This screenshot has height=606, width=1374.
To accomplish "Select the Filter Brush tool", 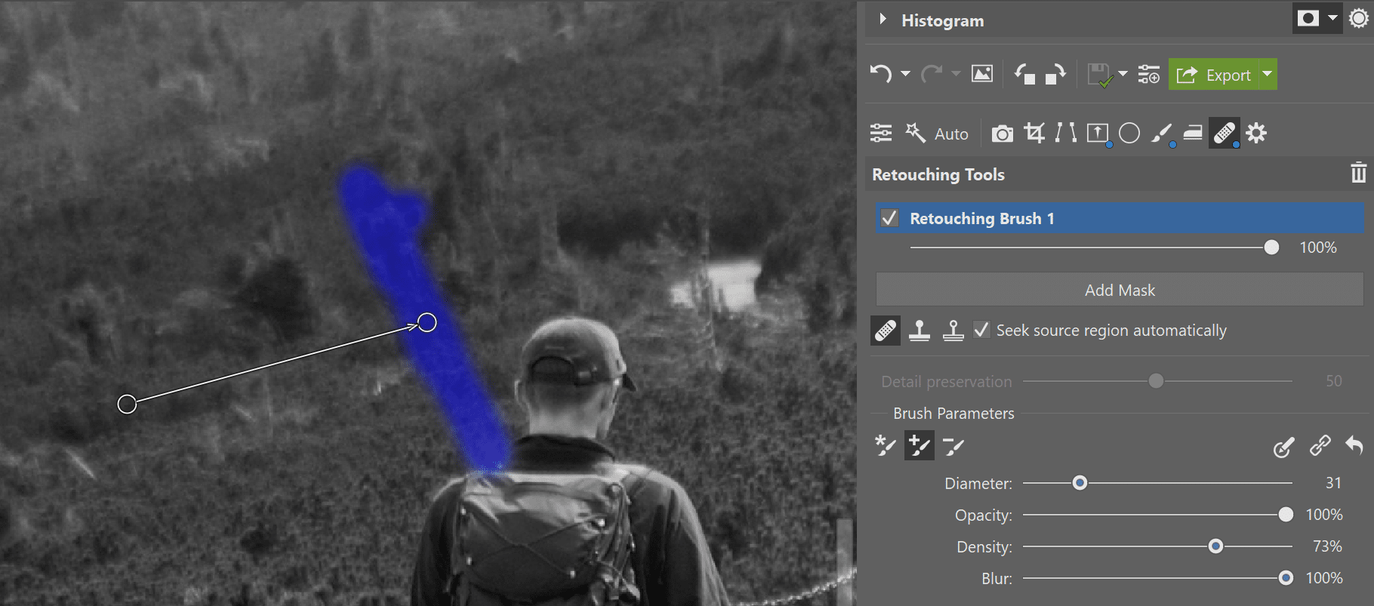I will [x=1162, y=134].
